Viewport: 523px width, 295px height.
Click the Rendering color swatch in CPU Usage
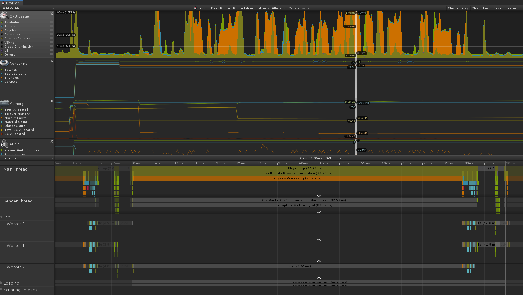[x=2, y=23]
